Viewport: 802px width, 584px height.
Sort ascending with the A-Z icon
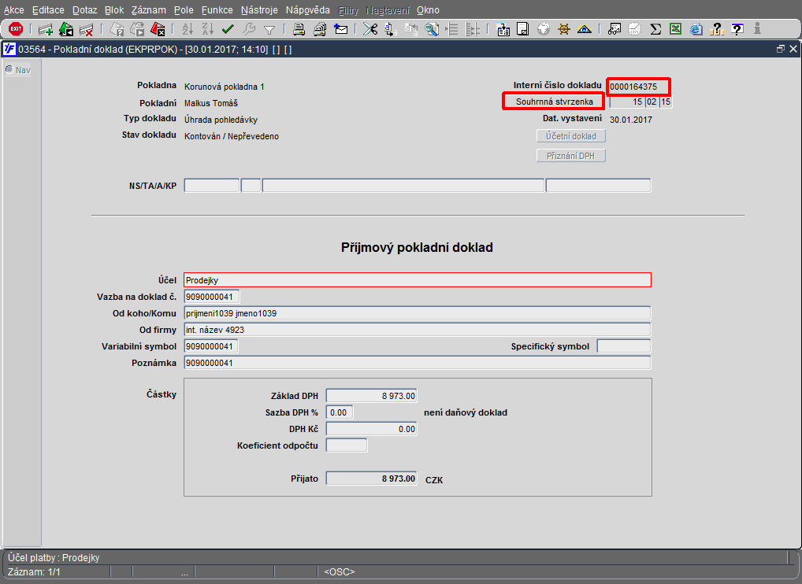click(x=188, y=30)
